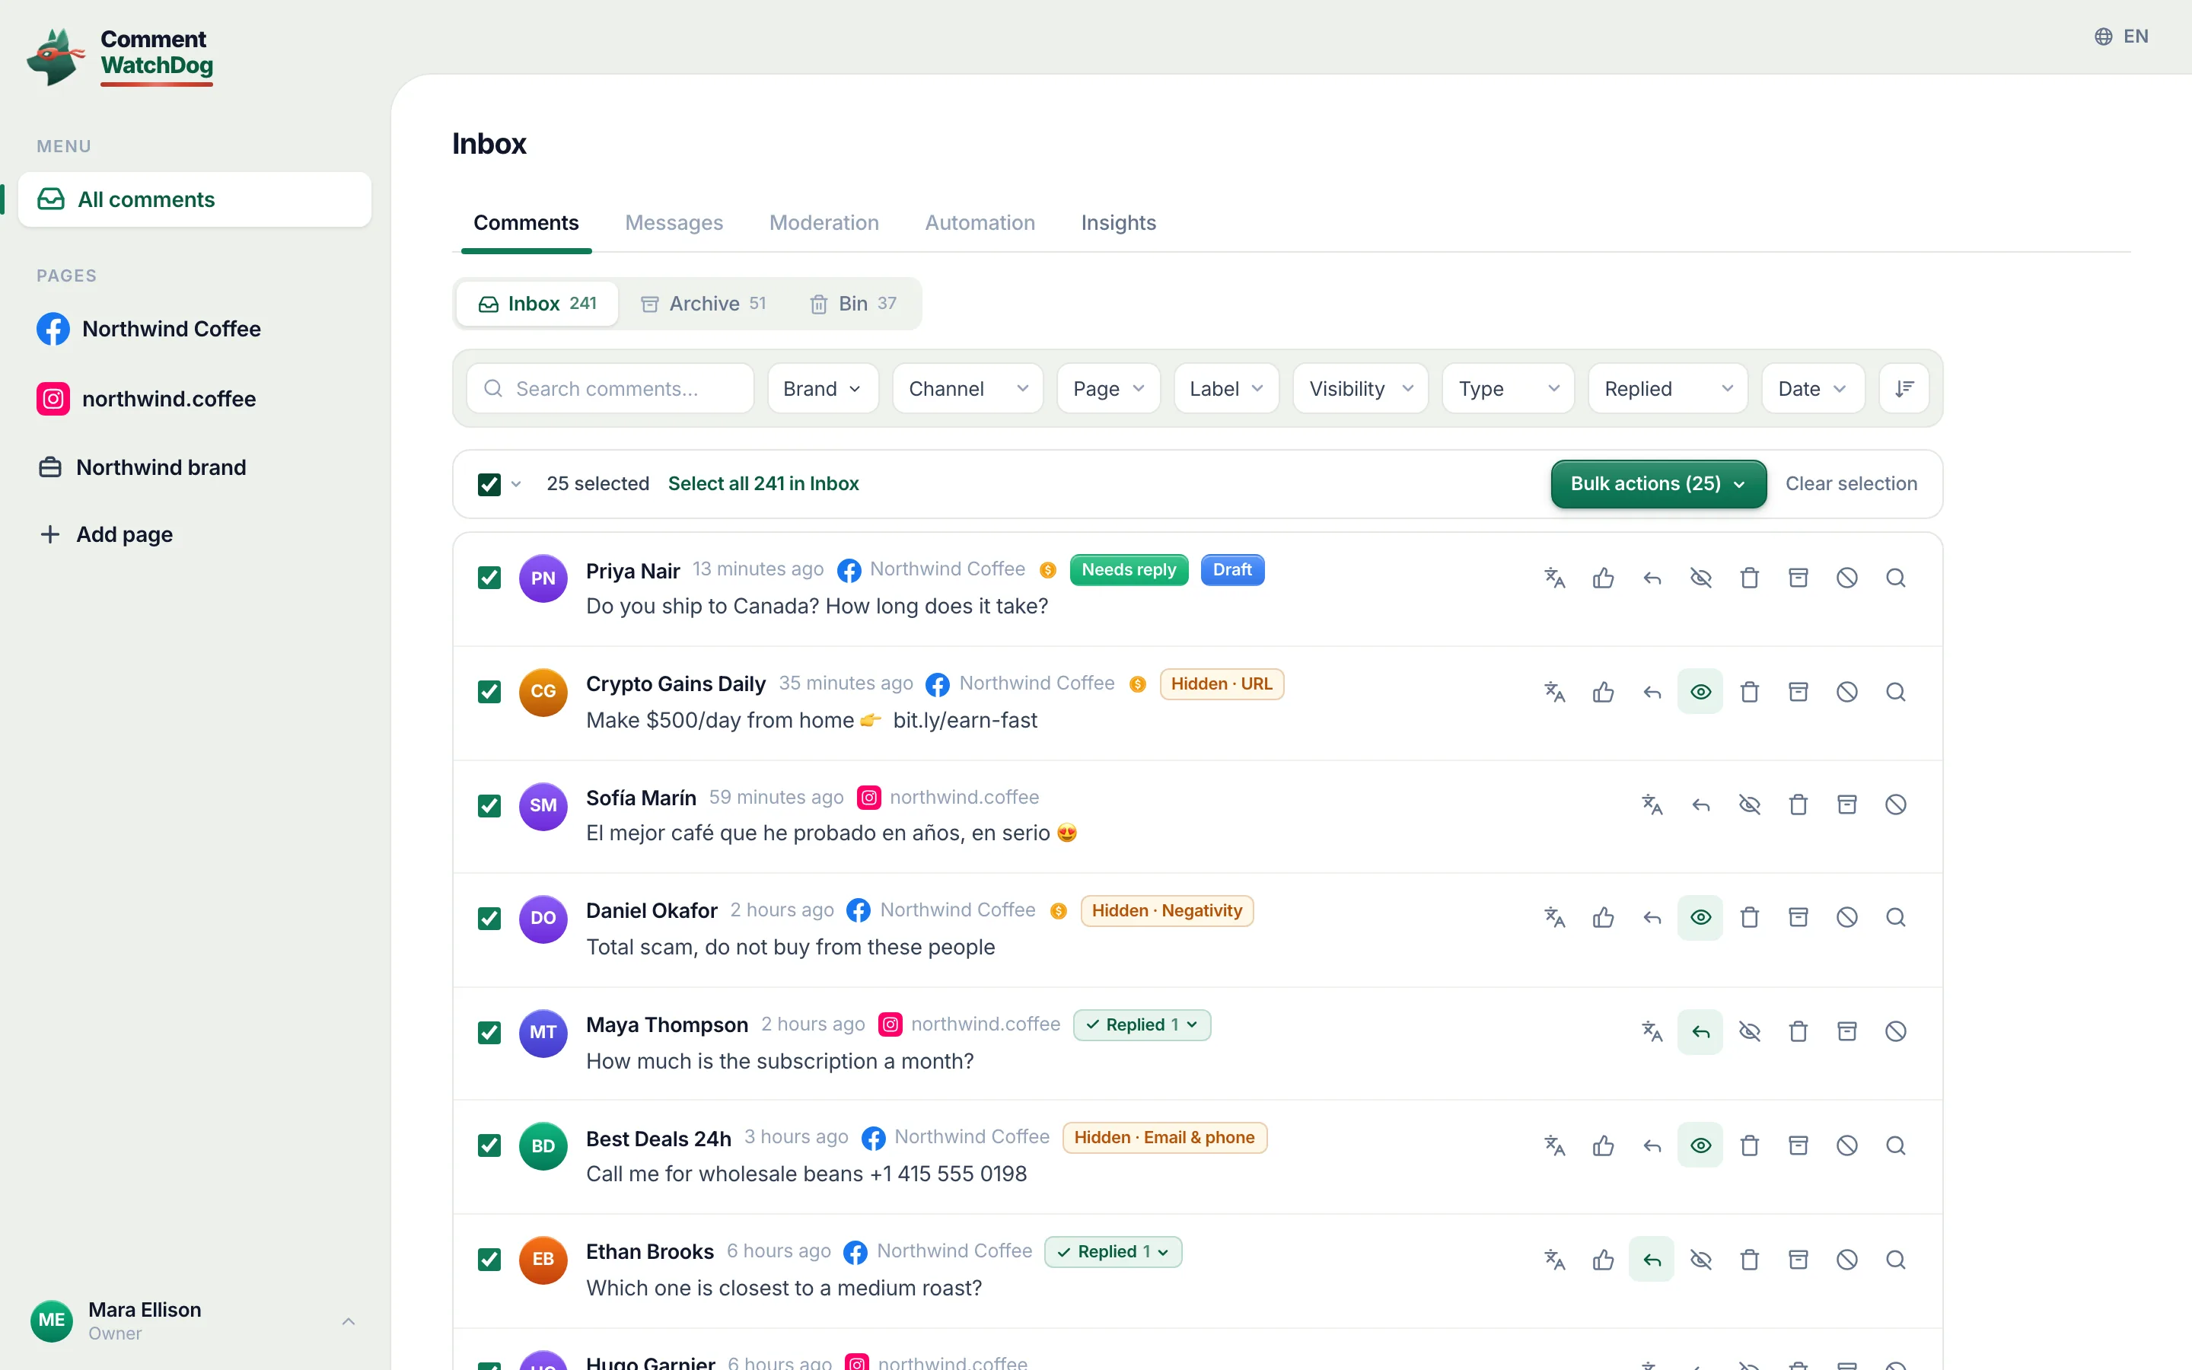Image resolution: width=2192 pixels, height=1370 pixels.
Task: Focus the Search comments field
Action: pos(610,389)
